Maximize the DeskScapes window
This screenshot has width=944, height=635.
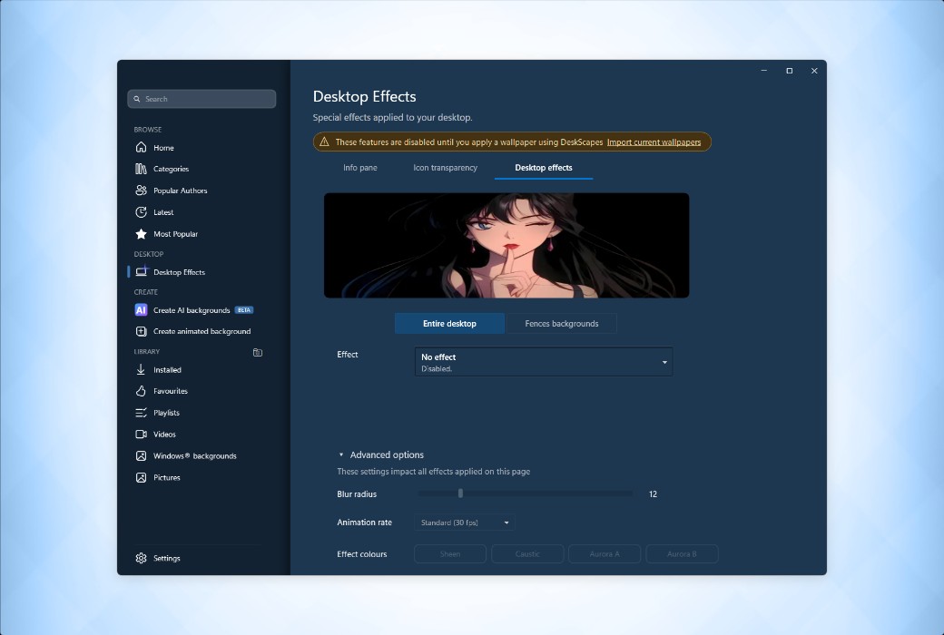point(790,71)
